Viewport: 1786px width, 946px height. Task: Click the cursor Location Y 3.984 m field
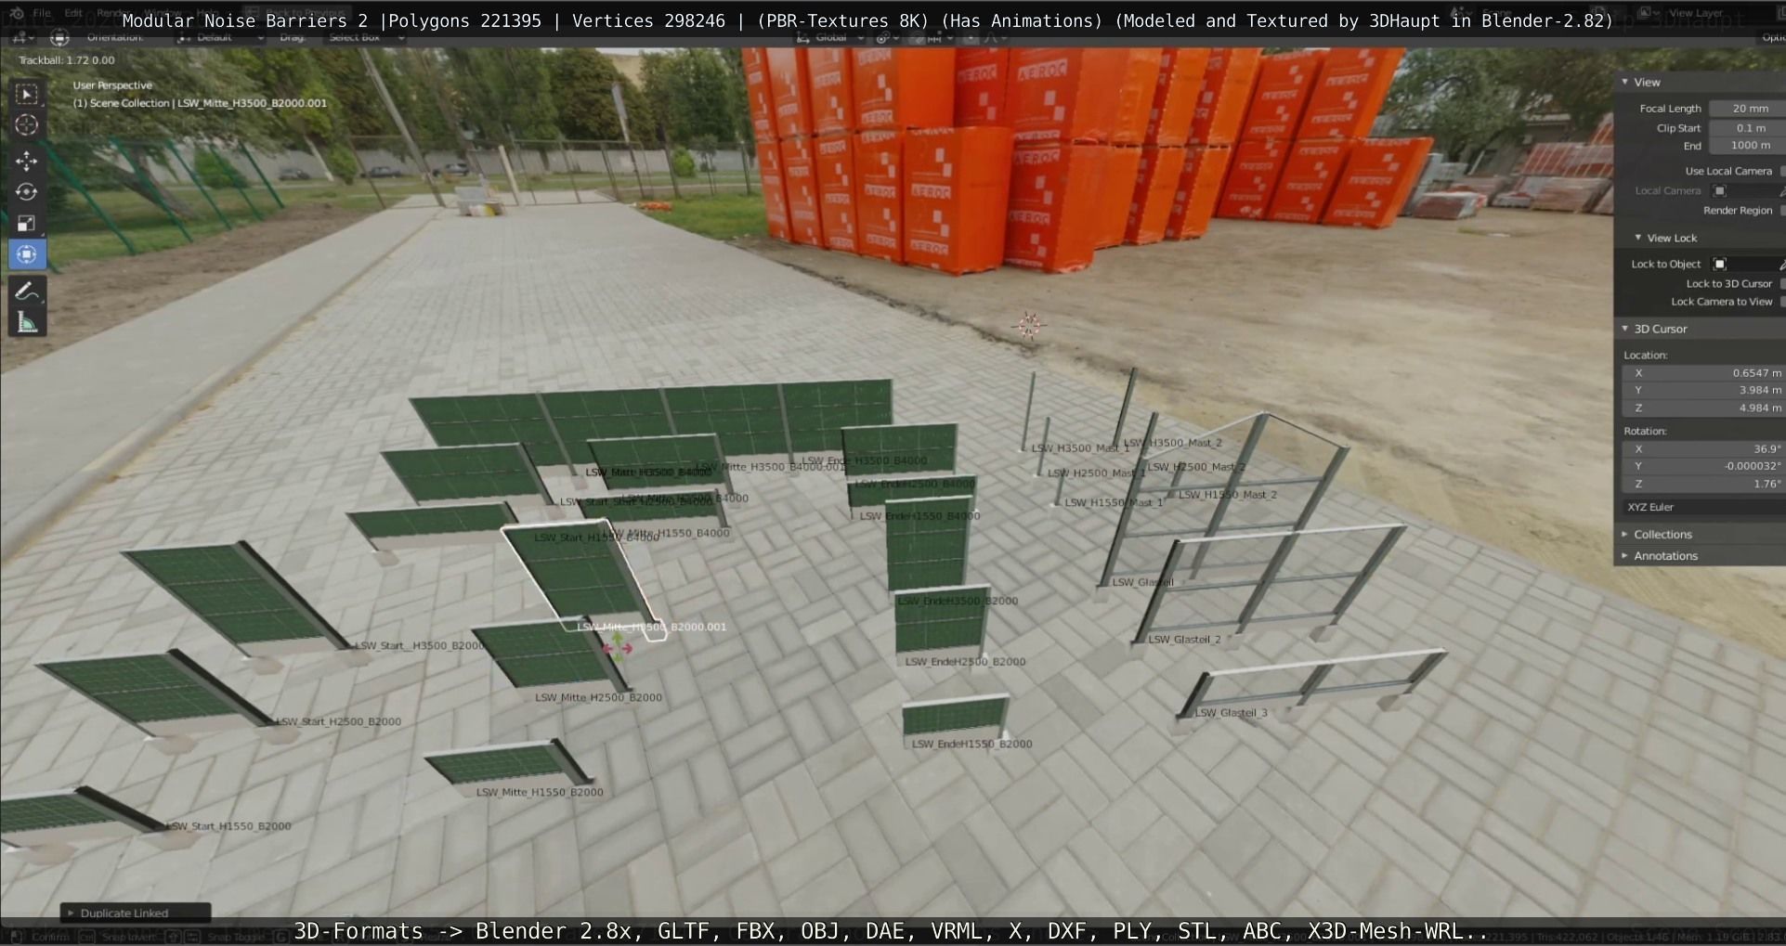coord(1703,391)
